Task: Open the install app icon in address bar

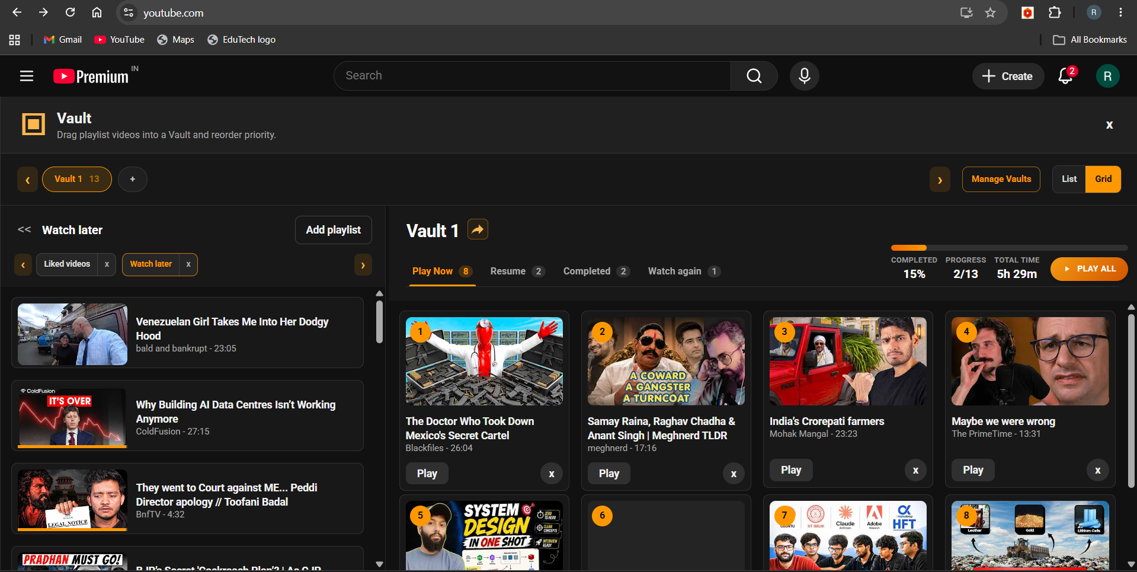Action: pyautogui.click(x=966, y=12)
